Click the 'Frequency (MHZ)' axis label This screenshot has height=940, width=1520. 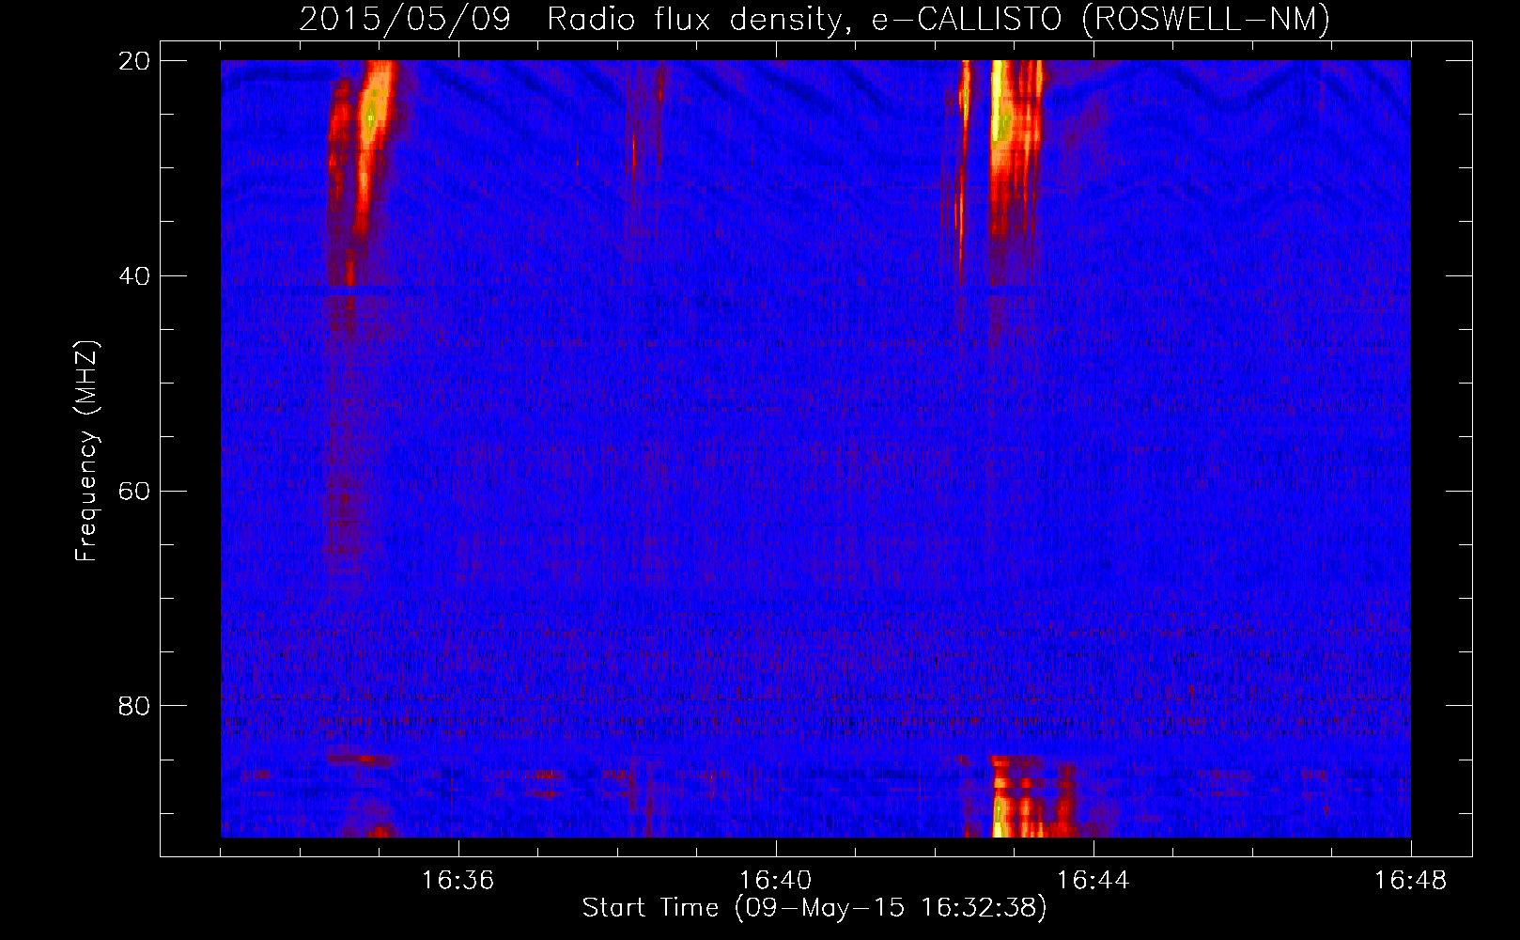click(x=86, y=452)
